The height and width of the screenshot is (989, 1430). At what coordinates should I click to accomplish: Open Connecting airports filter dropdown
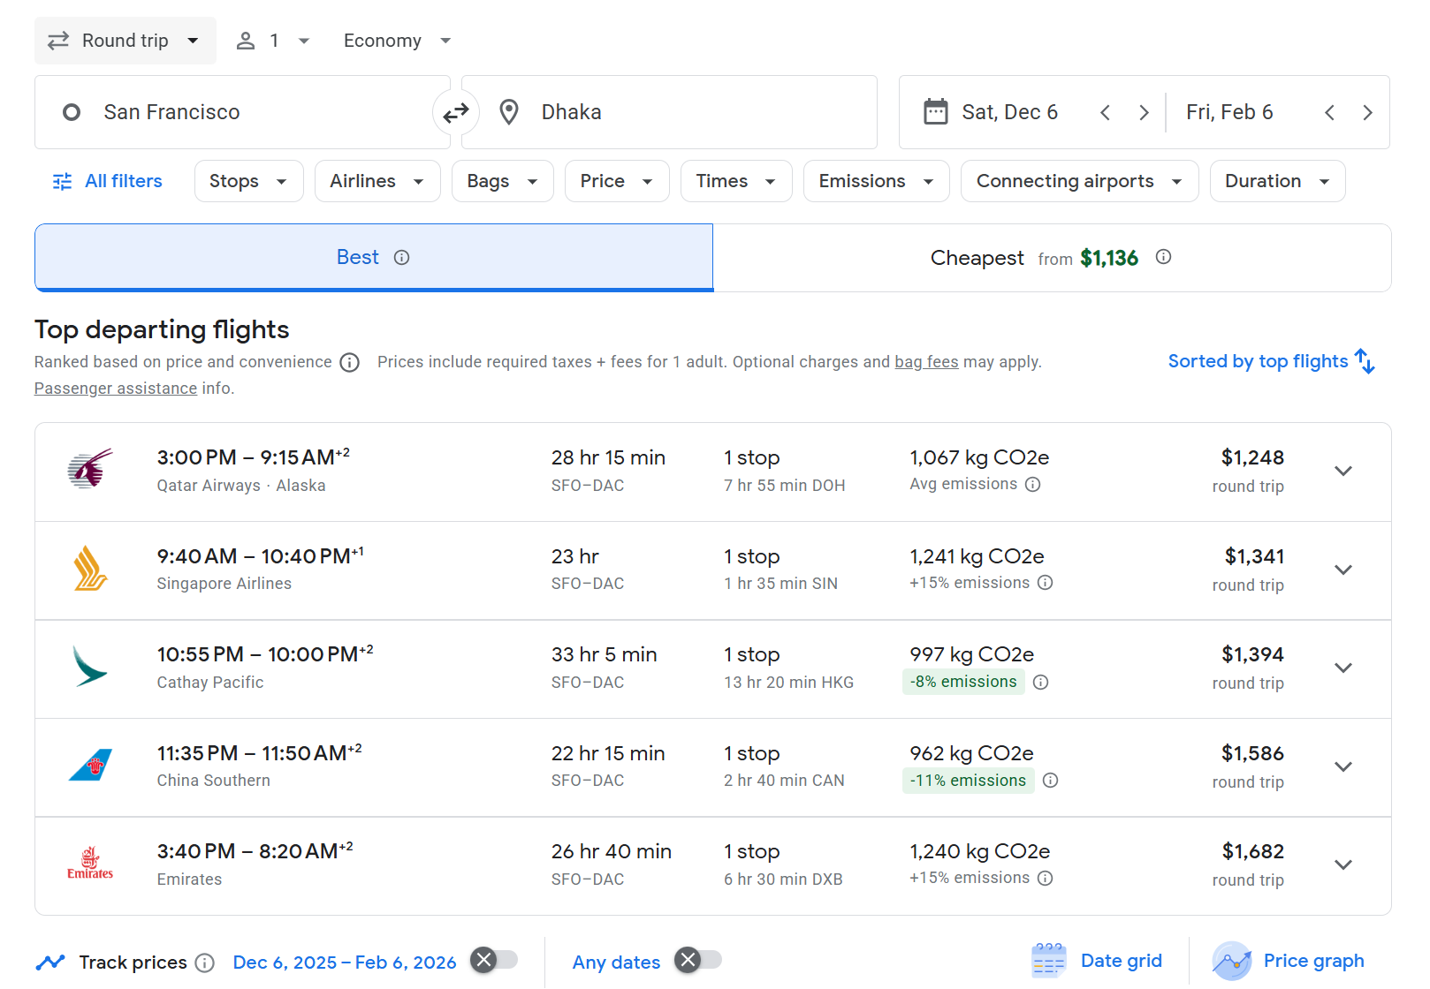click(1080, 181)
